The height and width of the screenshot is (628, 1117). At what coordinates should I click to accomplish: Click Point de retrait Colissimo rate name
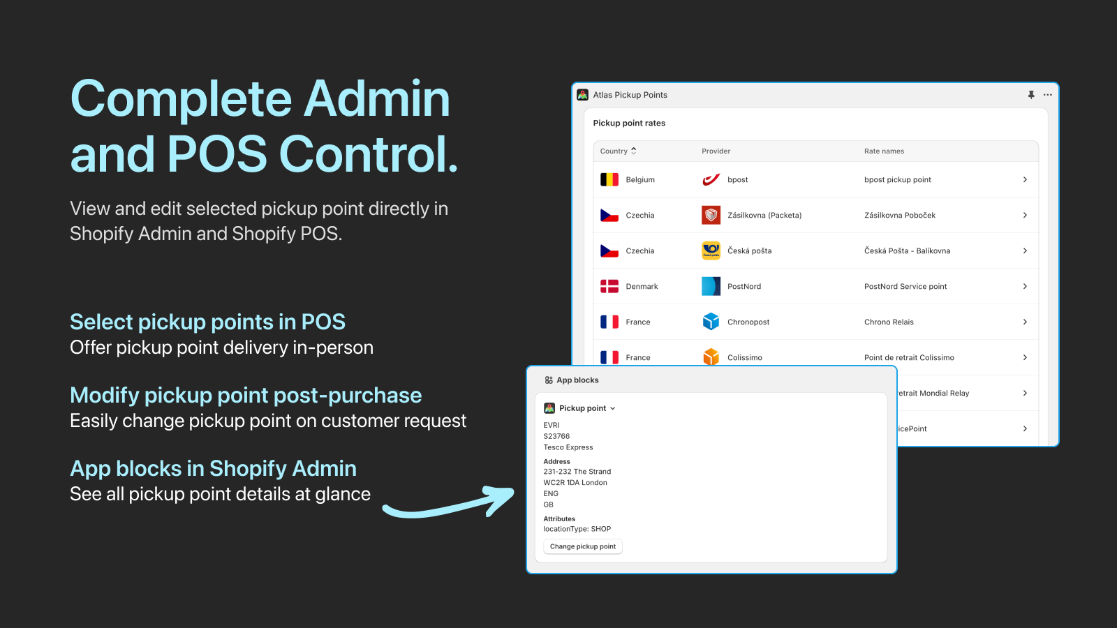pyautogui.click(x=909, y=357)
